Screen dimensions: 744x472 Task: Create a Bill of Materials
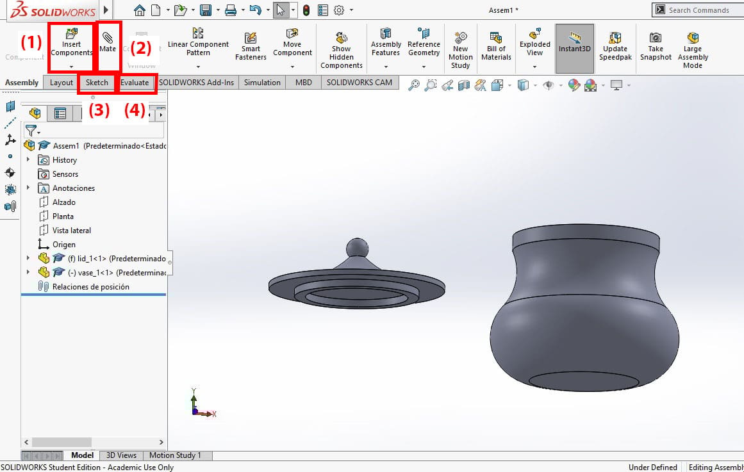[x=496, y=46]
